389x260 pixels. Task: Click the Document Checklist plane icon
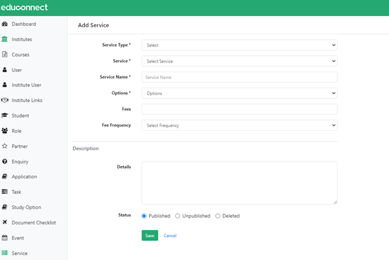click(x=4, y=222)
